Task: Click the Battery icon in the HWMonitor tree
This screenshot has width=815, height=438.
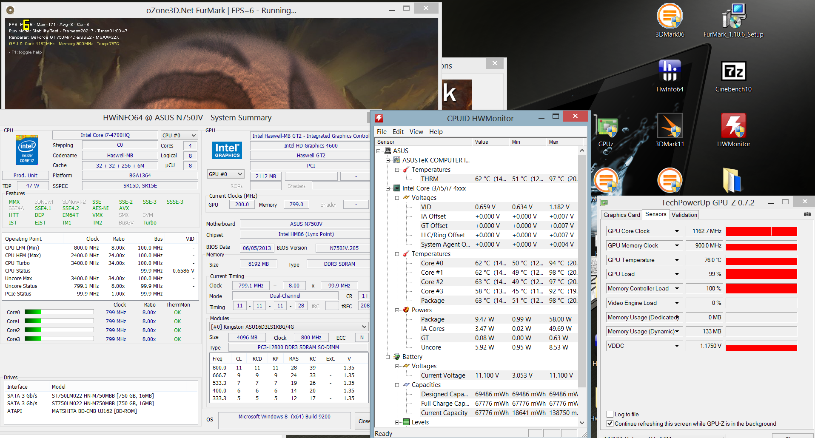Action: click(x=397, y=357)
